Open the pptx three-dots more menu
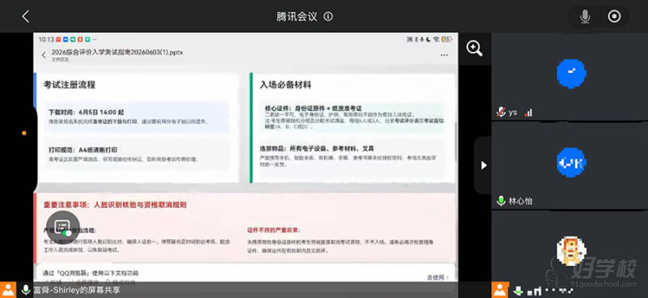Viewport: 648px width, 298px height. pos(444,55)
